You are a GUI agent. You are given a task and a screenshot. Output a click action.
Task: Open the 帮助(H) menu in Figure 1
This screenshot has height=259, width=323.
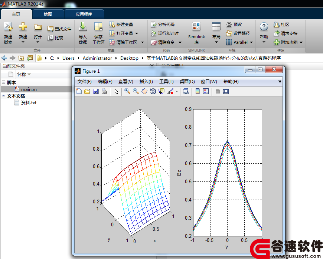pyautogui.click(x=231, y=82)
